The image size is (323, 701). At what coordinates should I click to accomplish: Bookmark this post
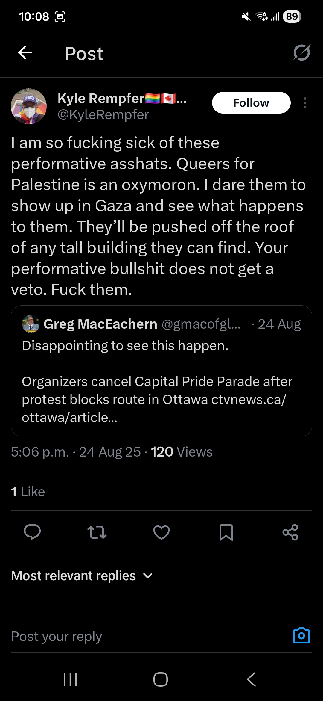pyautogui.click(x=226, y=532)
